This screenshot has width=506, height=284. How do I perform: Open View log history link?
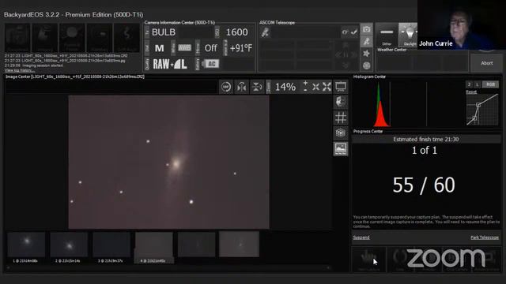pyautogui.click(x=19, y=70)
